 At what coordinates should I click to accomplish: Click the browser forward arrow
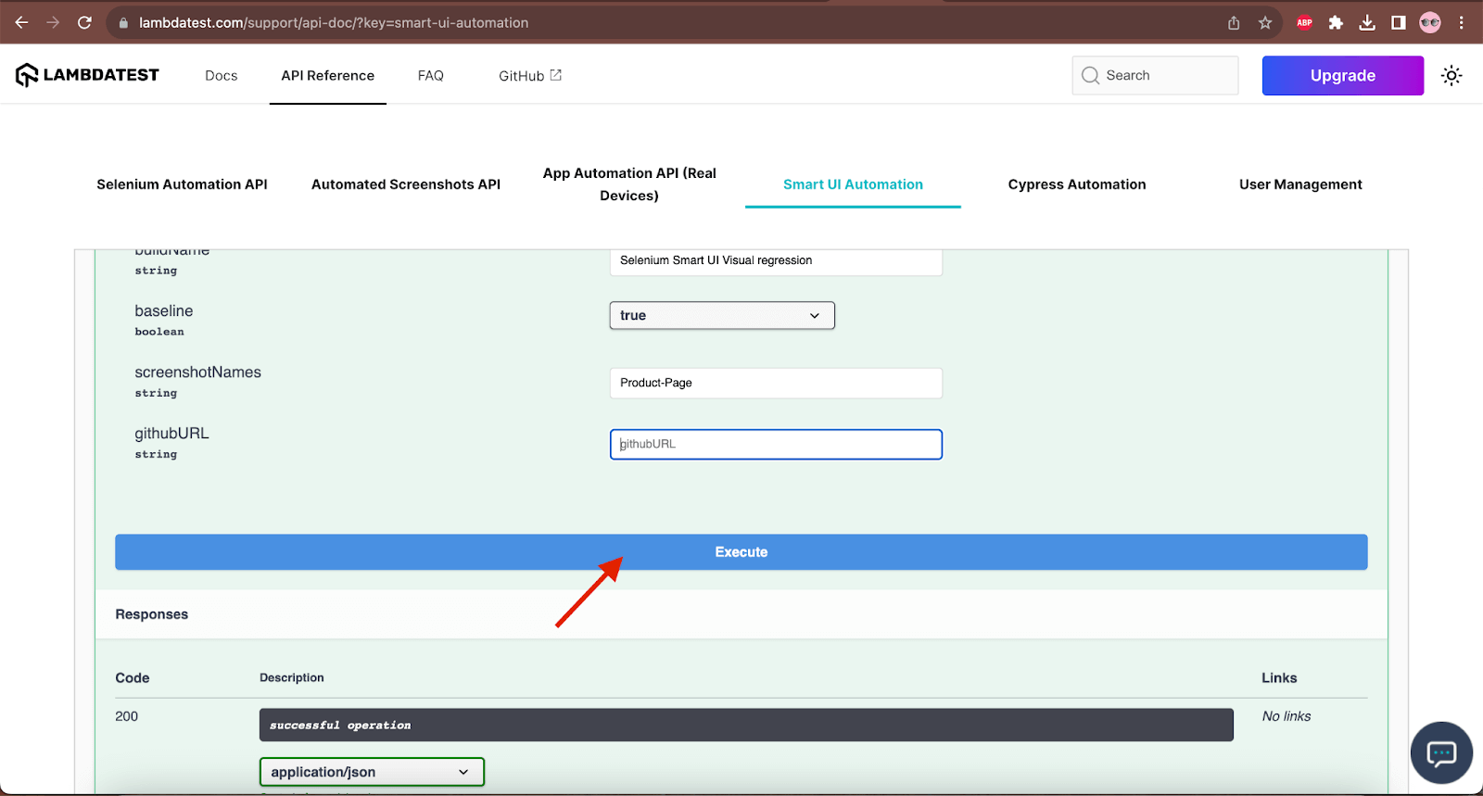53,22
